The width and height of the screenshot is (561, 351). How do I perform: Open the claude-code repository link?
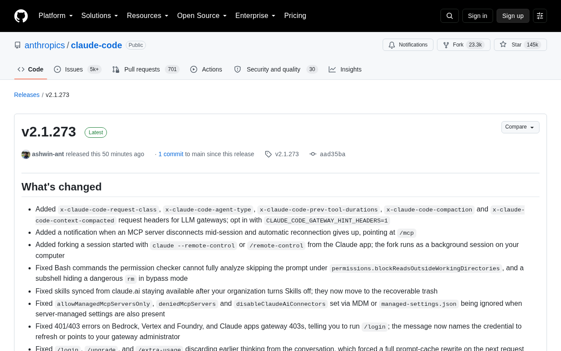pos(96,45)
